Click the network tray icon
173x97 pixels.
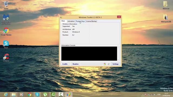(x=152, y=95)
